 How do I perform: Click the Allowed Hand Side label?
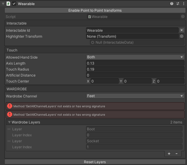22,57
